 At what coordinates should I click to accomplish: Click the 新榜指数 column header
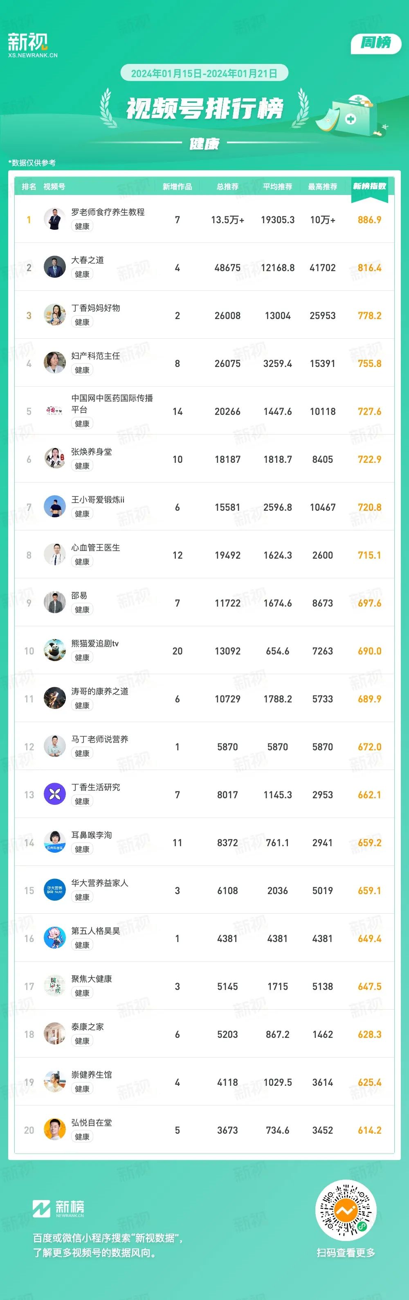370,186
